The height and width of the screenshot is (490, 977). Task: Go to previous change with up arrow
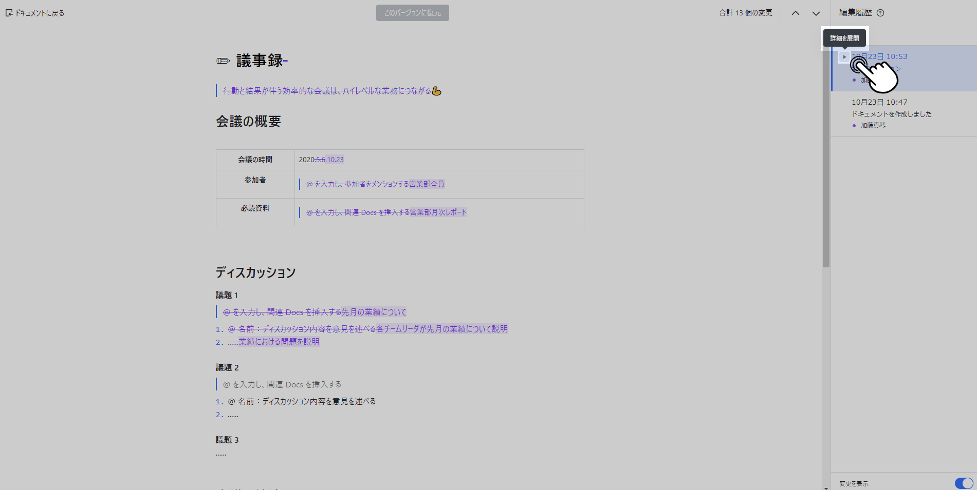tap(795, 13)
